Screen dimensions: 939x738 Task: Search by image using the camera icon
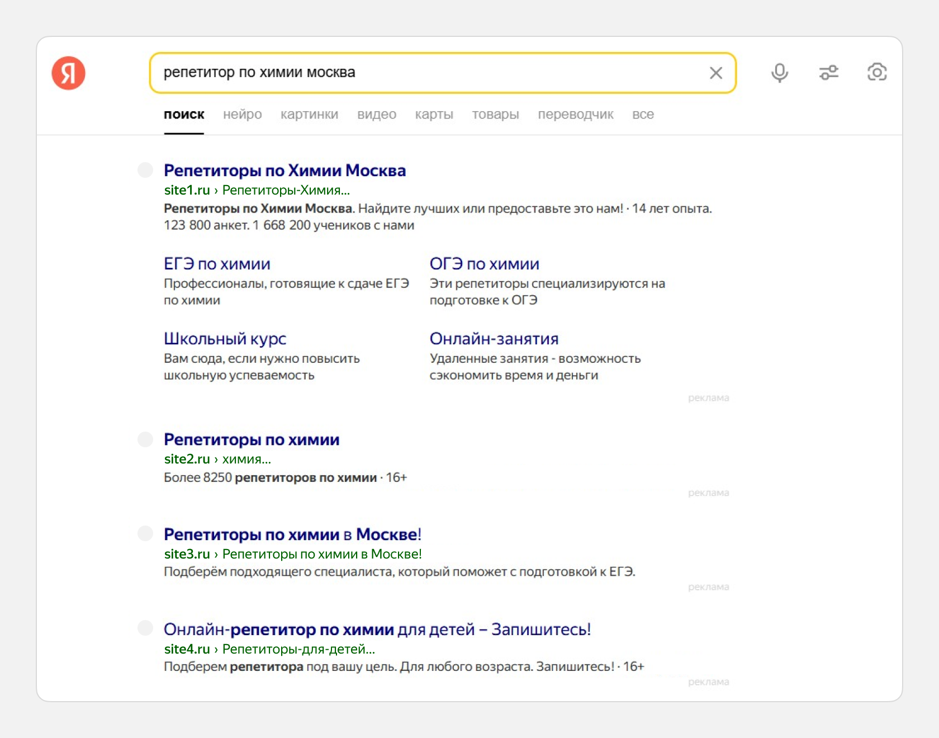[877, 72]
